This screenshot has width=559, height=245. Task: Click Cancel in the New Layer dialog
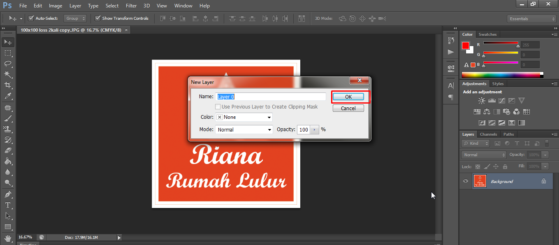pos(348,108)
